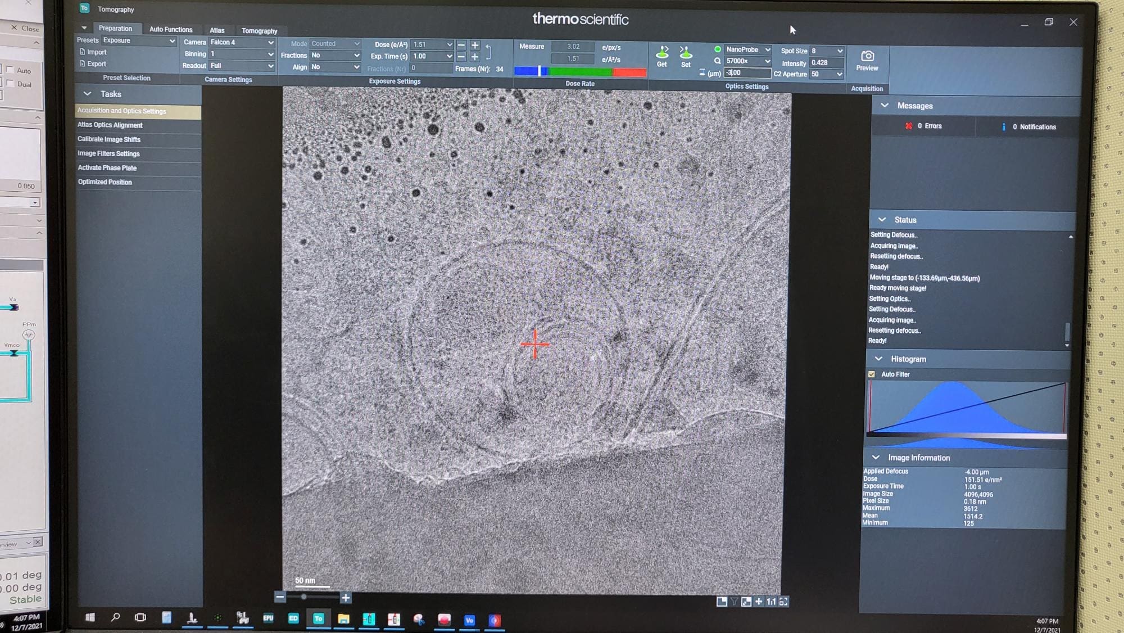Open the magnification 57000x dropdown
This screenshot has width=1124, height=633.
click(747, 61)
